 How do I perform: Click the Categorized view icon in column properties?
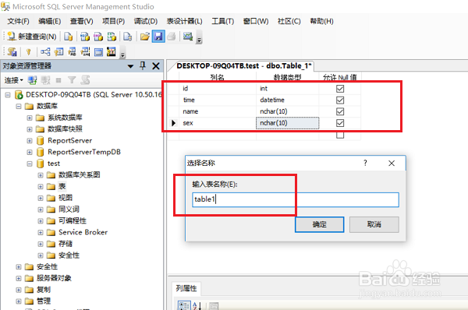pyautogui.click(x=183, y=305)
